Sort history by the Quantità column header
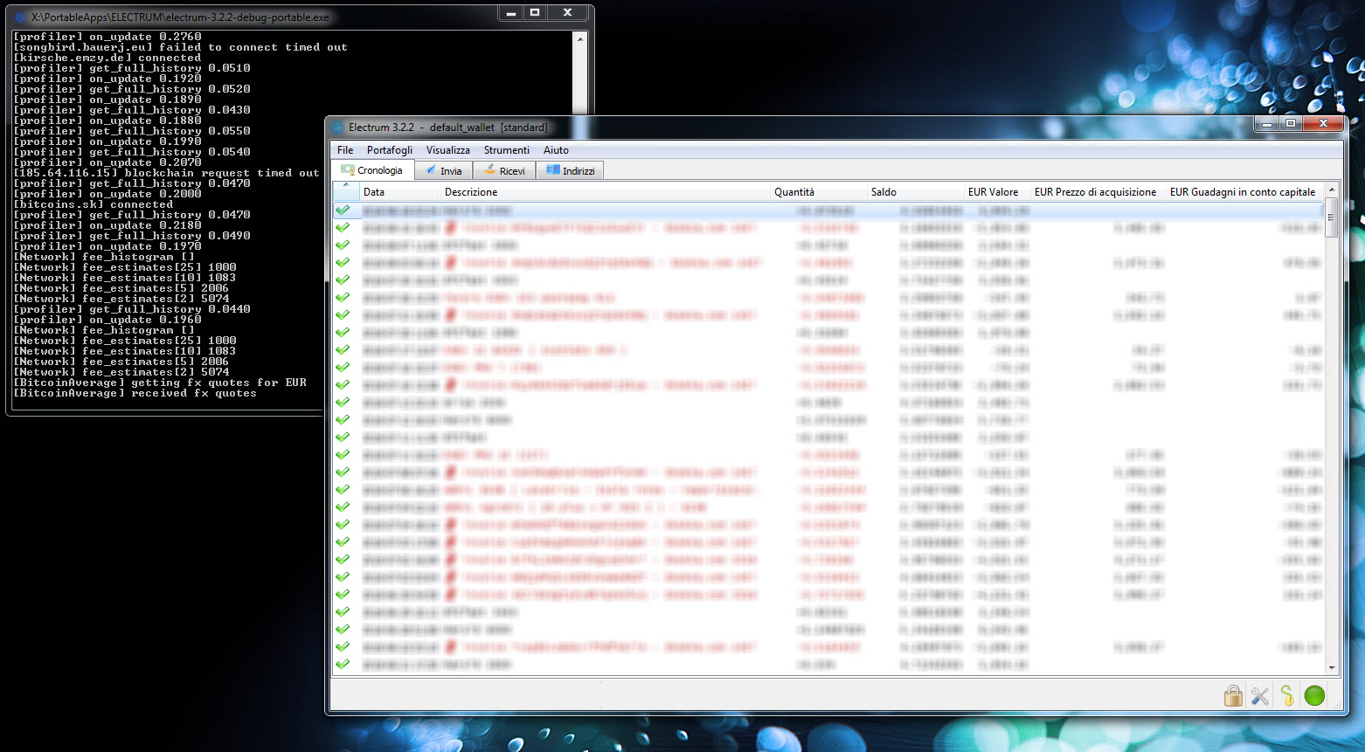Image resolution: width=1365 pixels, height=752 pixels. point(819,192)
